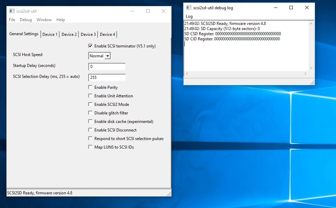Show the Device 4 tab
336x208 pixels.
pyautogui.click(x=107, y=34)
